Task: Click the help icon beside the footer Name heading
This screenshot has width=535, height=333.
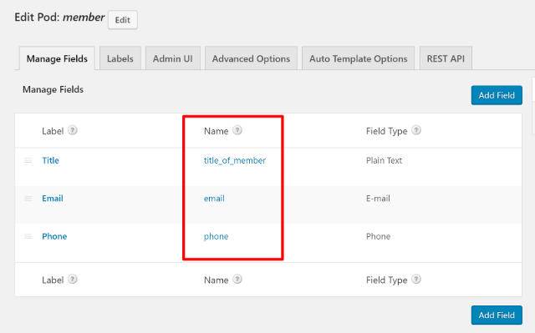Action: 237,280
